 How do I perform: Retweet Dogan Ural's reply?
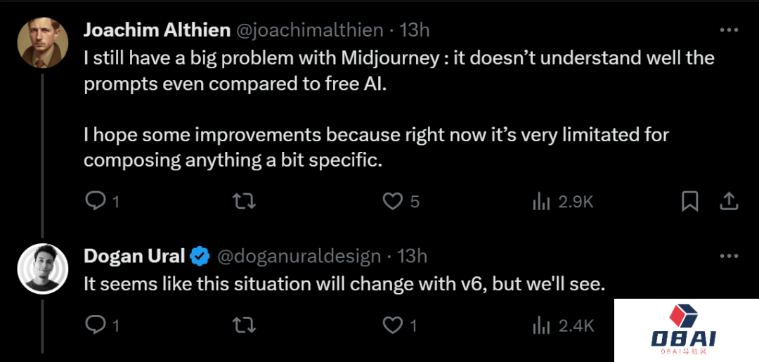[x=244, y=325]
